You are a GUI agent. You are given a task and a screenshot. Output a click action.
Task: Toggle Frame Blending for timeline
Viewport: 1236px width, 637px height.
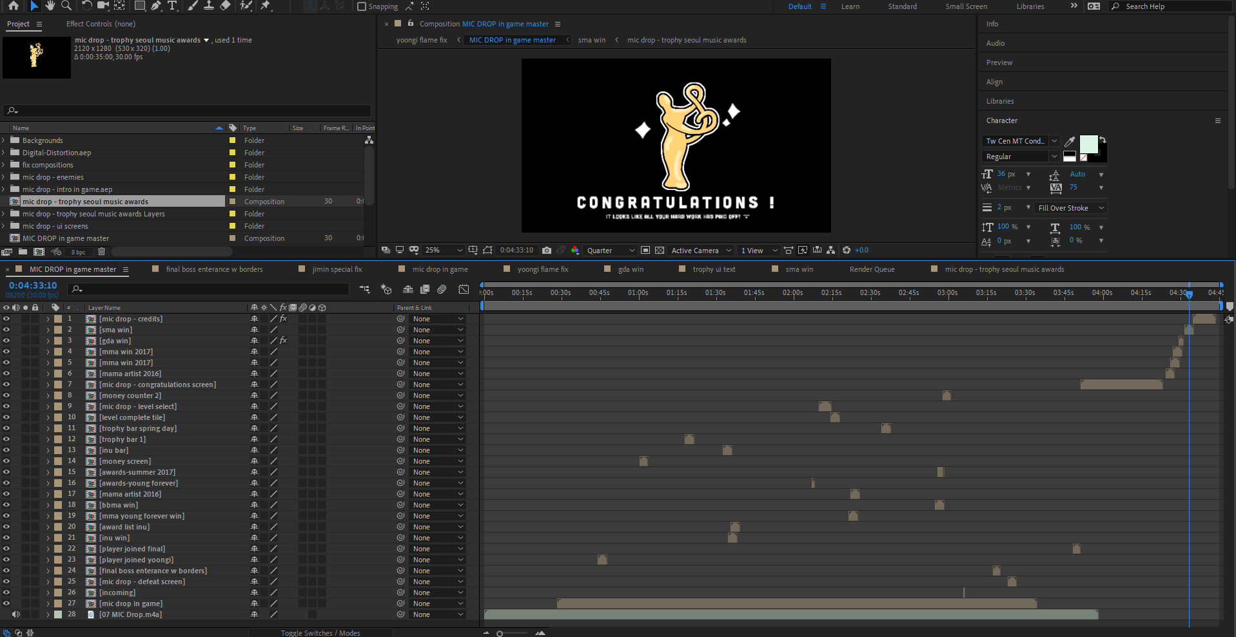(x=425, y=289)
